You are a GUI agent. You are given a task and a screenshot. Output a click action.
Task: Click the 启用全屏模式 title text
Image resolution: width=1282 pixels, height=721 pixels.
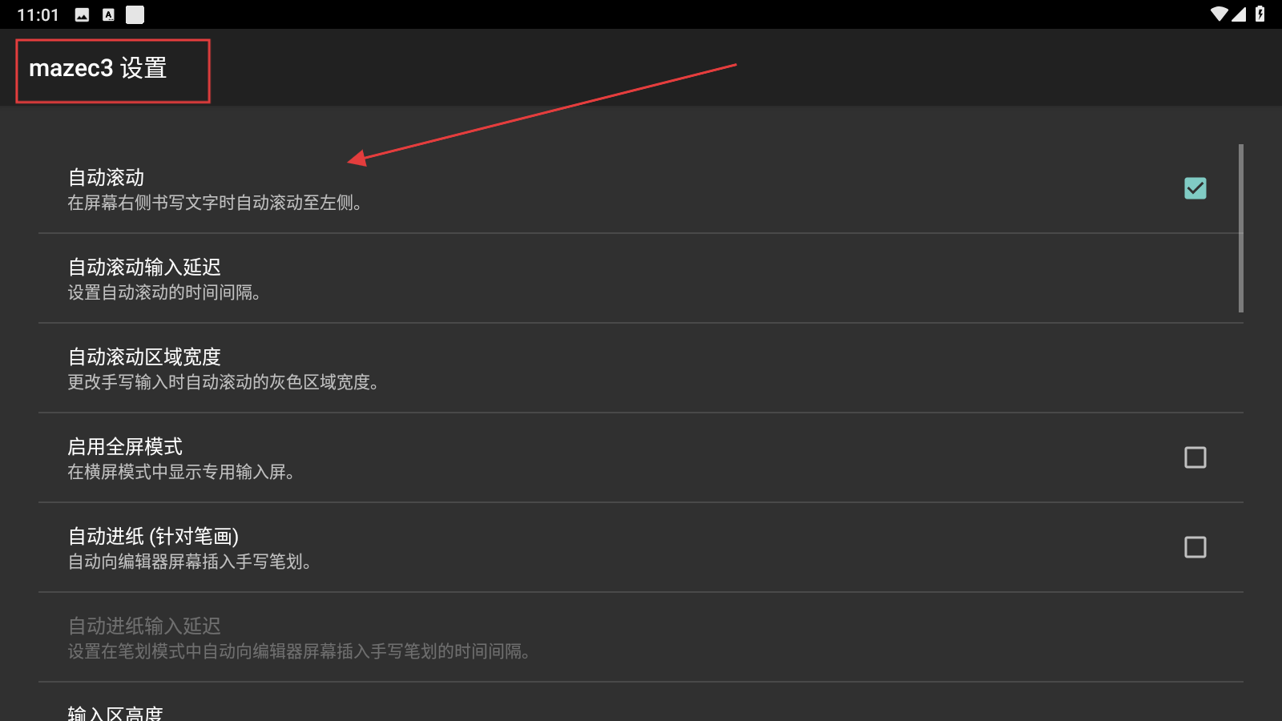(x=125, y=446)
